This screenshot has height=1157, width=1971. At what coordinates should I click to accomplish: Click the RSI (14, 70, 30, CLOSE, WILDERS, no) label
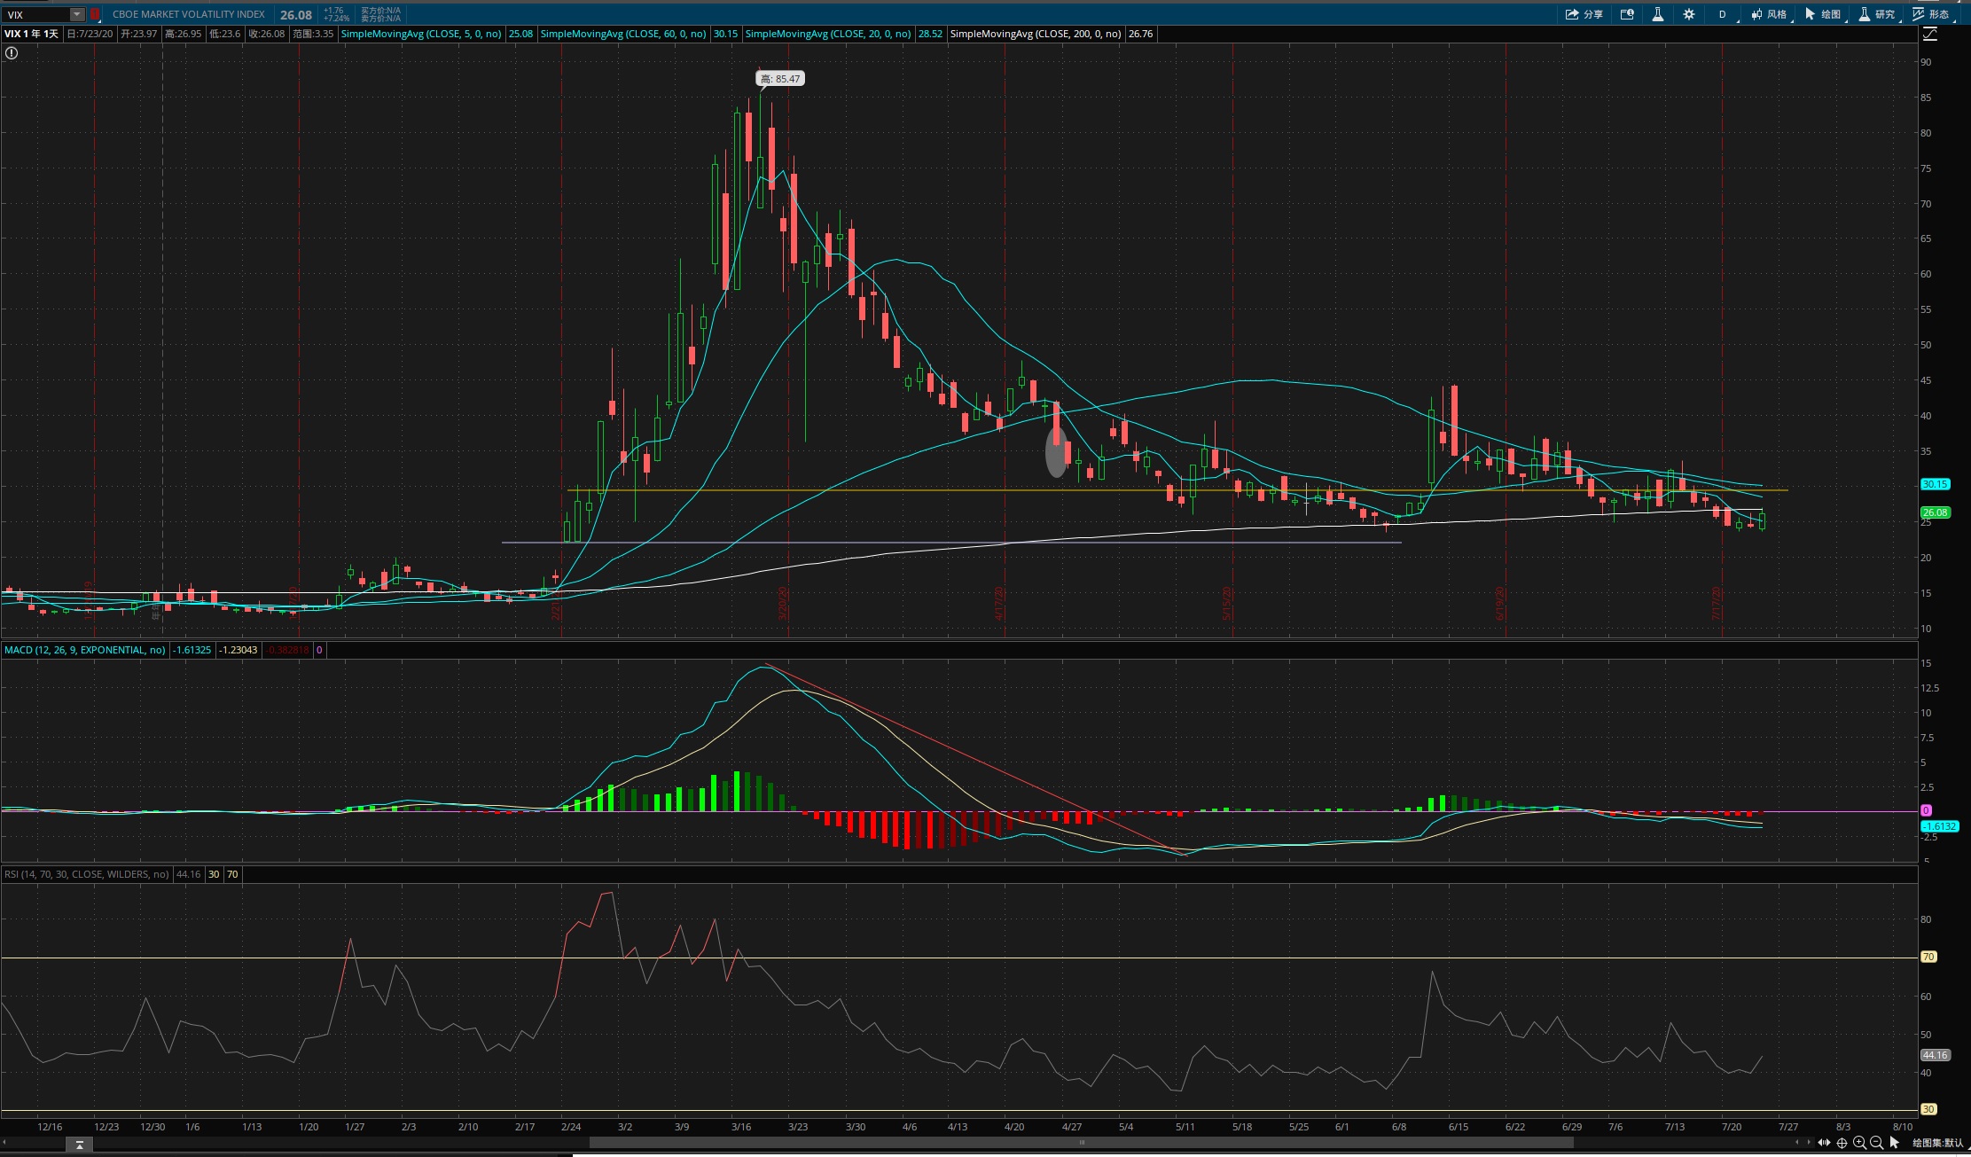point(86,874)
